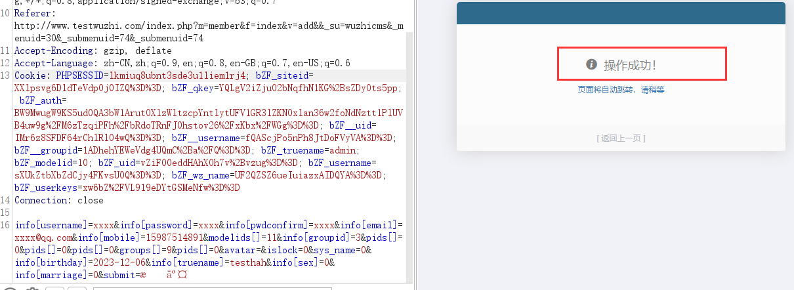Click line number 13 in the gutter
794x290 pixels.
7,75
